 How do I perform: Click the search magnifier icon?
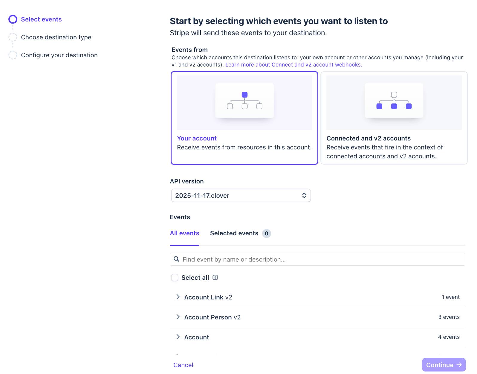coord(177,259)
